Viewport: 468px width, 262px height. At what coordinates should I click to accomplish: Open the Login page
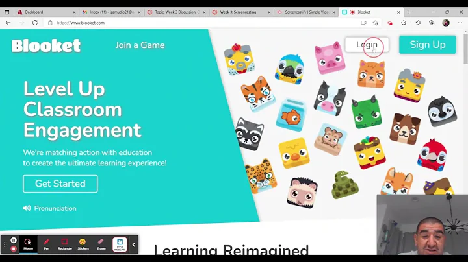(367, 45)
